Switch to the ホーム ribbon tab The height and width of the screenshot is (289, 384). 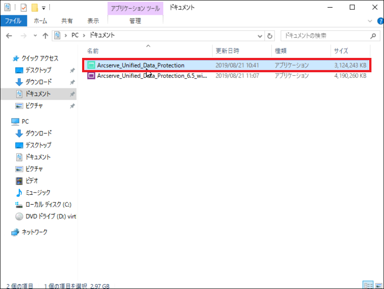(x=40, y=21)
